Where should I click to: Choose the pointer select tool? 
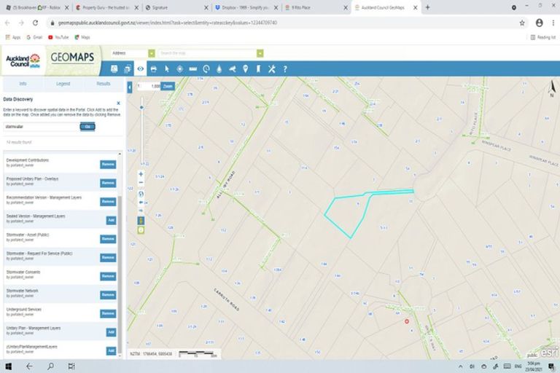(x=166, y=68)
